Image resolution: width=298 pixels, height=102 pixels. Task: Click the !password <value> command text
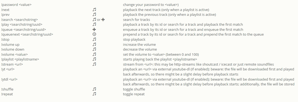(16, 5)
